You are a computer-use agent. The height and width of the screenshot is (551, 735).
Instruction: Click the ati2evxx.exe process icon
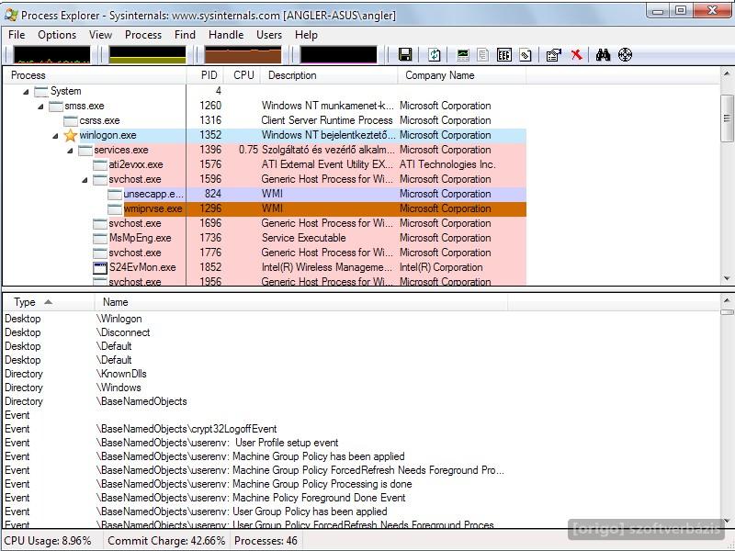(x=100, y=165)
